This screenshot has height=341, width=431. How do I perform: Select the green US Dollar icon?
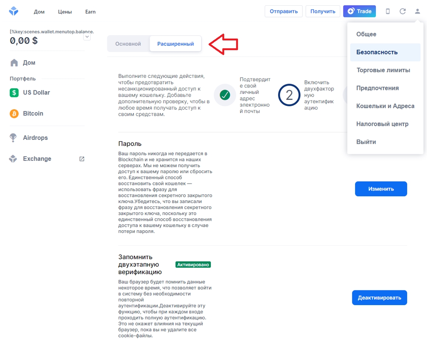point(14,93)
